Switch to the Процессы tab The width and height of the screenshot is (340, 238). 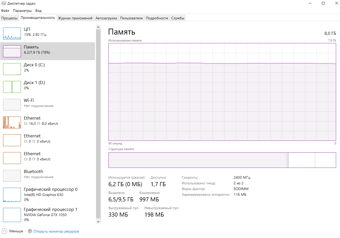(x=9, y=18)
